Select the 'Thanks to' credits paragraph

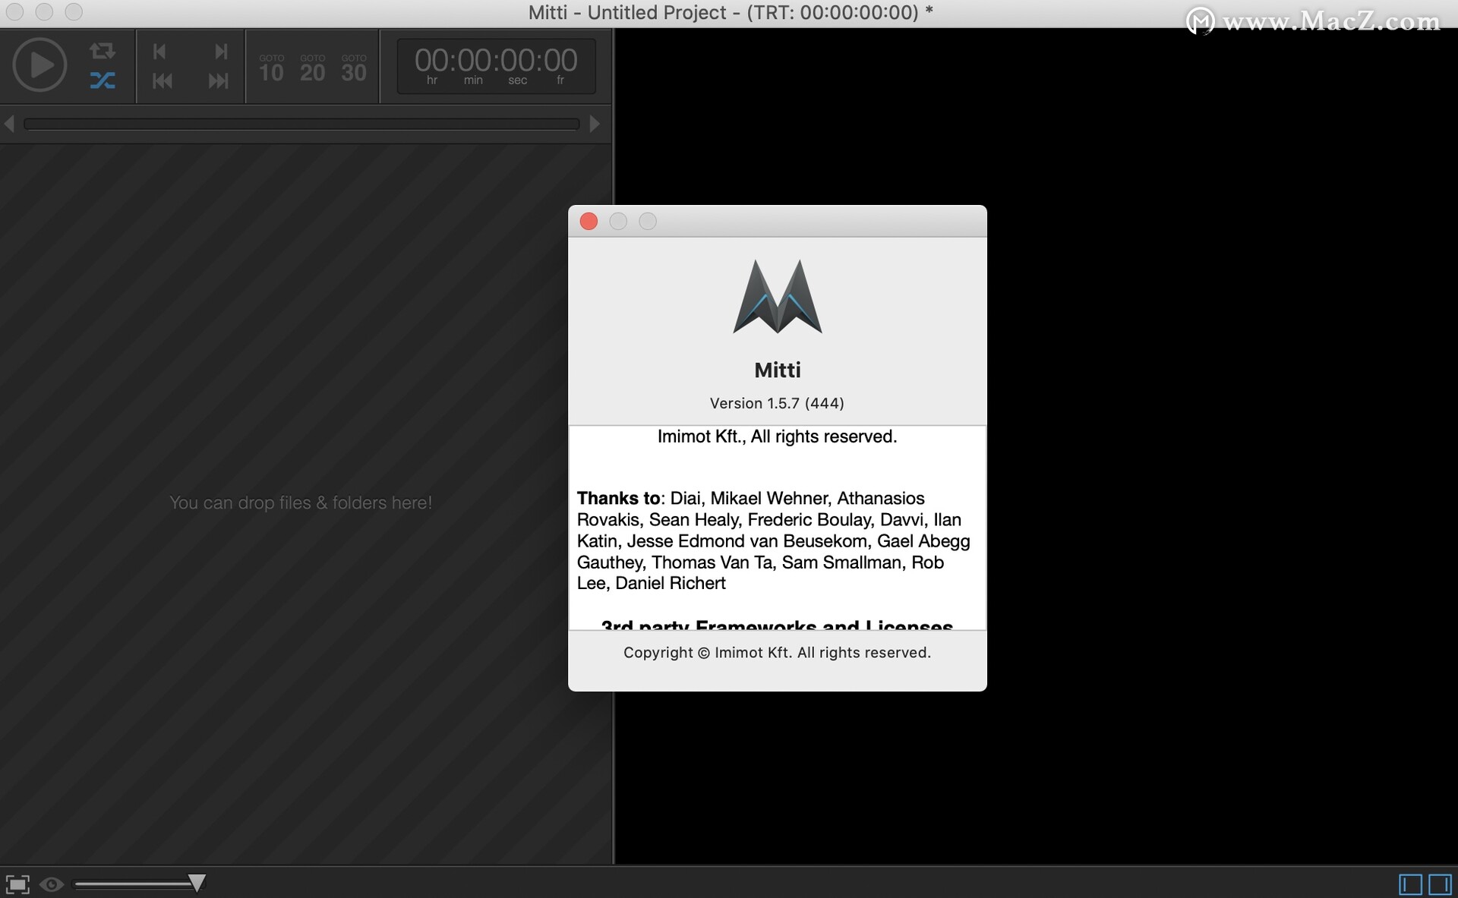(x=773, y=540)
